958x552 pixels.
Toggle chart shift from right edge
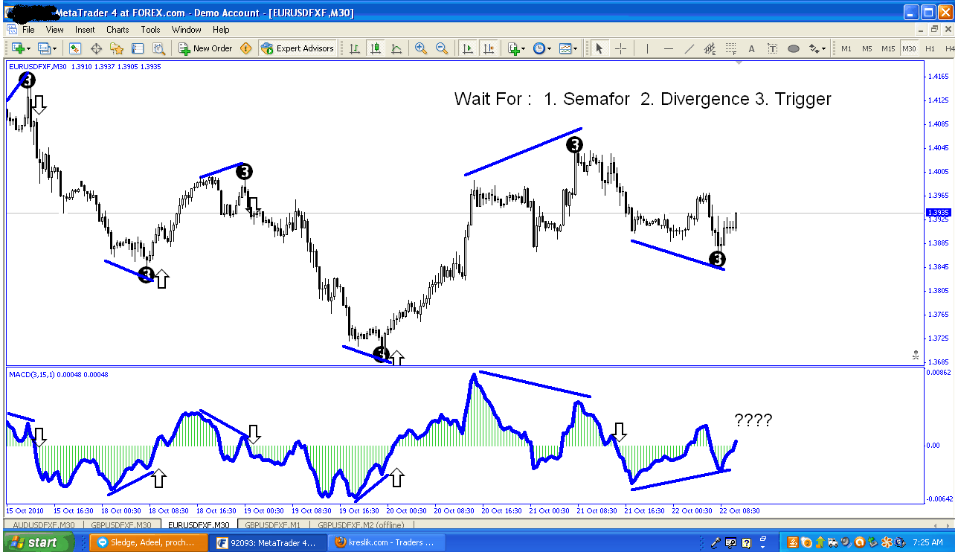489,48
